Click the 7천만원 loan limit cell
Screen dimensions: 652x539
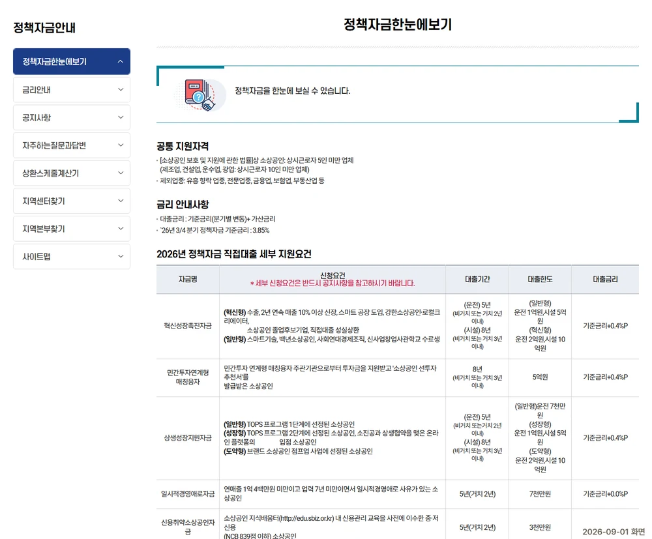[x=540, y=494]
